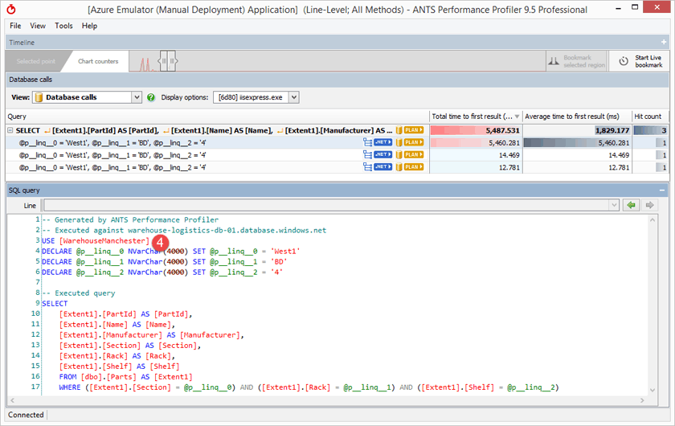
Task: Click the DECLARE @p__linq__1 line in SQL
Action: (x=165, y=261)
